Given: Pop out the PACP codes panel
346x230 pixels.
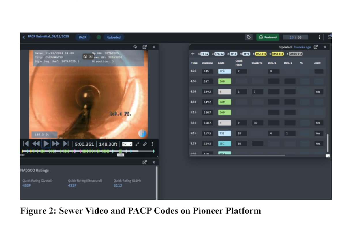Looking at the screenshot, I should coord(316,47).
